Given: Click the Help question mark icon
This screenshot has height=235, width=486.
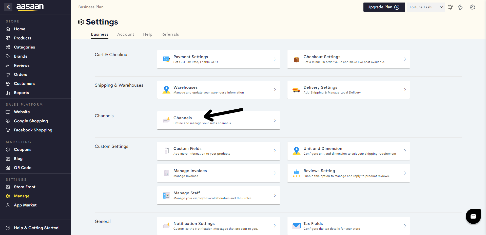Looking at the screenshot, I should 8,228.
